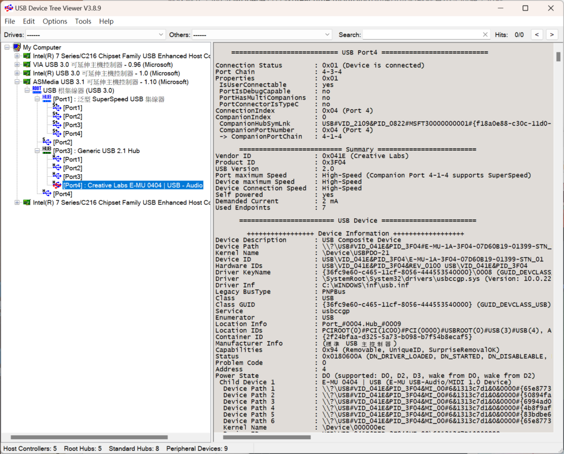The width and height of the screenshot is (564, 454).
Task: Click the Device Description USB Composite Device line
Action: 308,240
